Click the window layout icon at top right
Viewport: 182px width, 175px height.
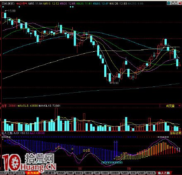(172, 3)
